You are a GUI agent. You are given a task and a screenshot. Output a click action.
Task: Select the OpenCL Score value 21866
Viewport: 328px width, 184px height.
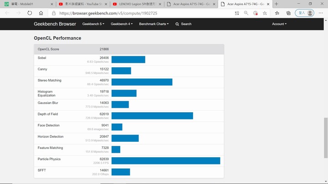(x=104, y=49)
